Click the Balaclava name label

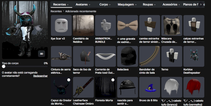[x=123, y=69]
